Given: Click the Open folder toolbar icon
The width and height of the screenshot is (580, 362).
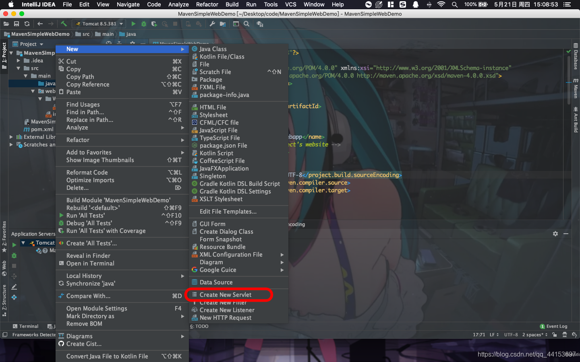Looking at the screenshot, I should (6, 24).
